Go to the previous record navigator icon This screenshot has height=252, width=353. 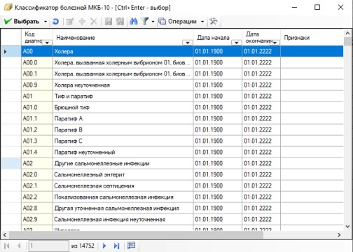[x=19, y=246]
